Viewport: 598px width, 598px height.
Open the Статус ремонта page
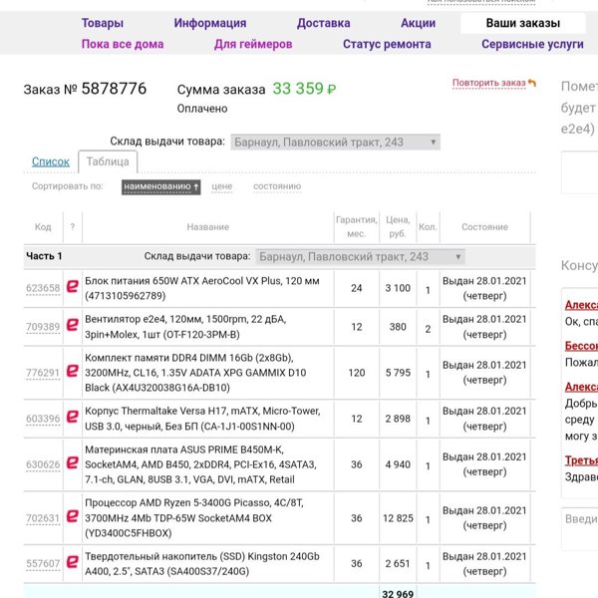click(387, 44)
